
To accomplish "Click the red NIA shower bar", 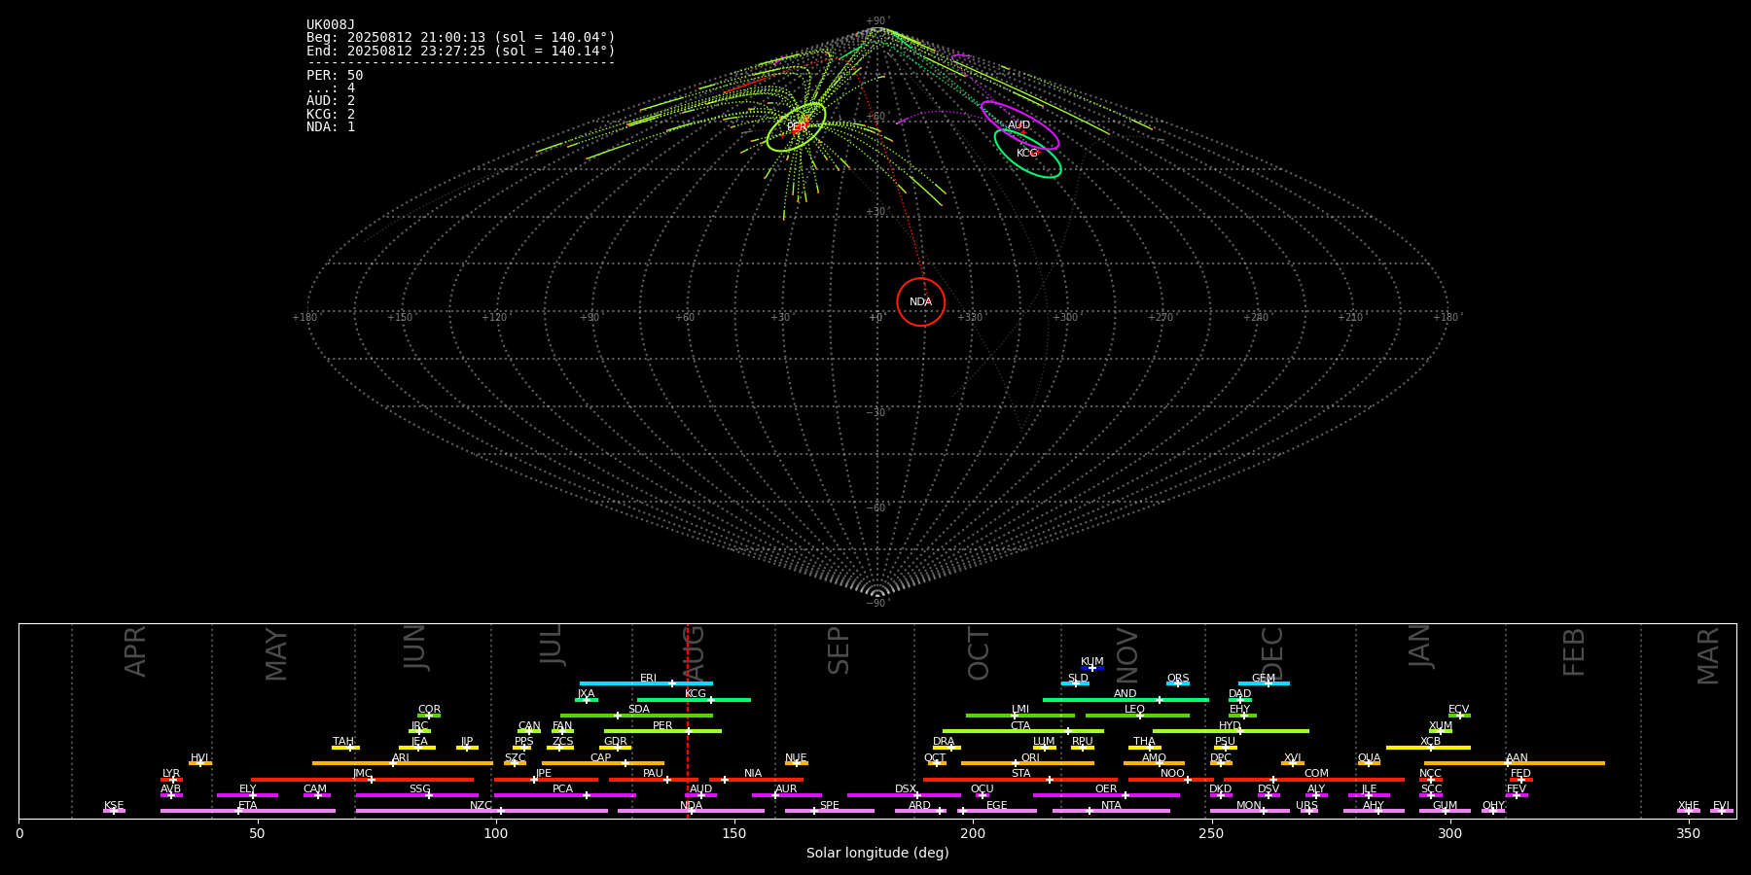I will click(x=756, y=779).
